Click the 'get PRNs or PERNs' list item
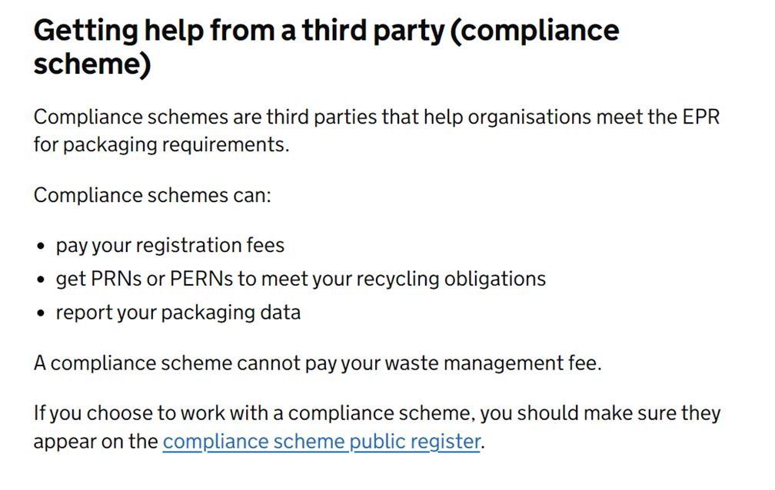 301,279
